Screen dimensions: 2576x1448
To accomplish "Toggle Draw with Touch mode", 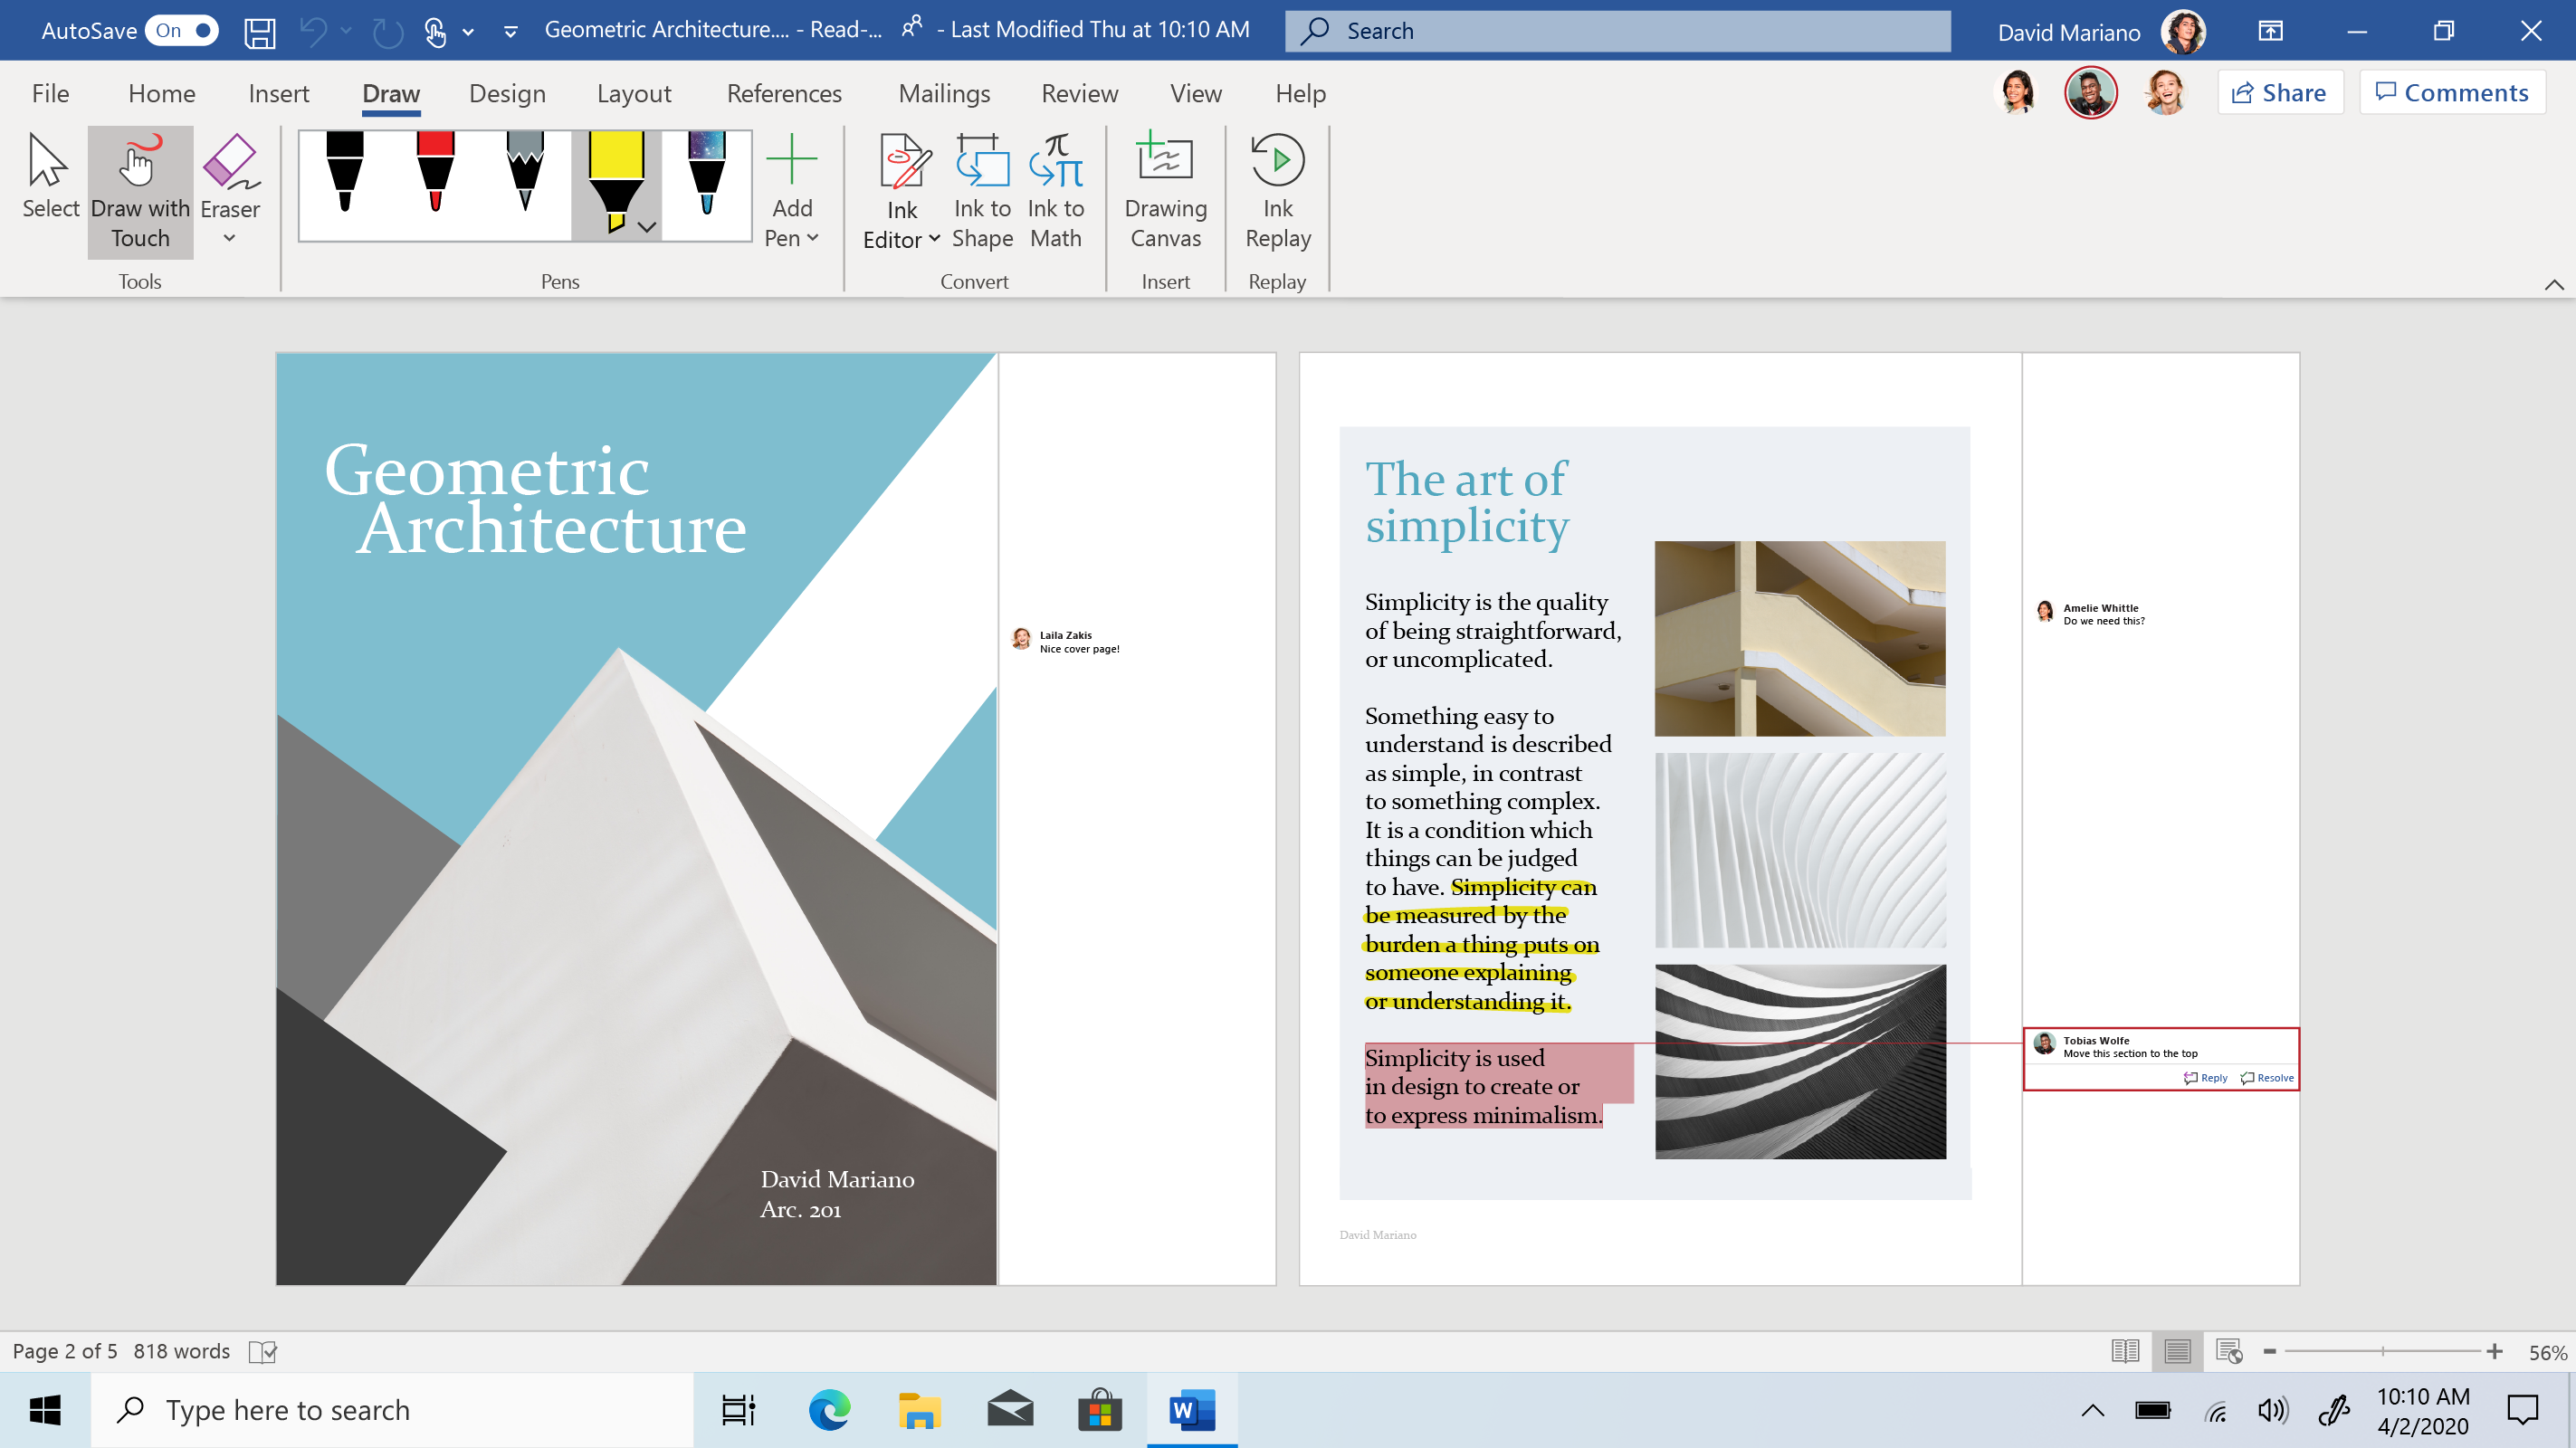I will point(140,191).
